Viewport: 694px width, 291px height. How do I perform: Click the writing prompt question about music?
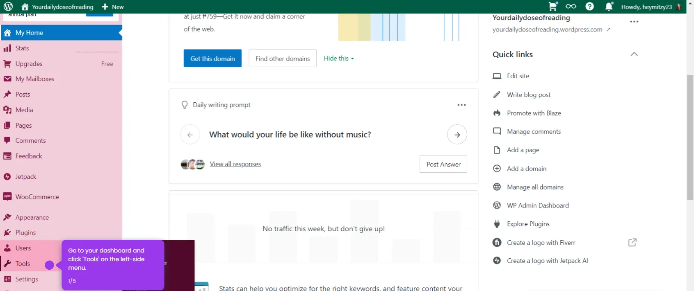click(x=290, y=135)
